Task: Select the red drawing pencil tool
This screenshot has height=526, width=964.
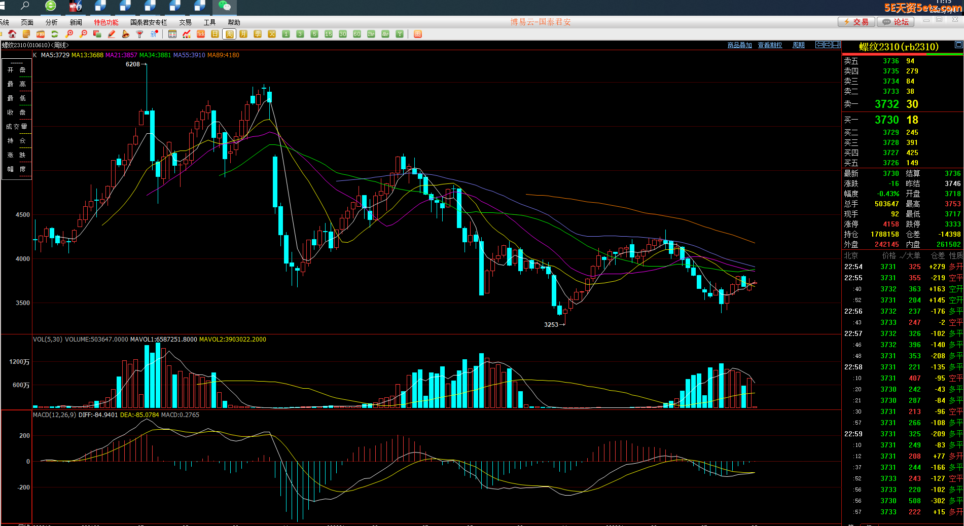Action: tap(112, 34)
